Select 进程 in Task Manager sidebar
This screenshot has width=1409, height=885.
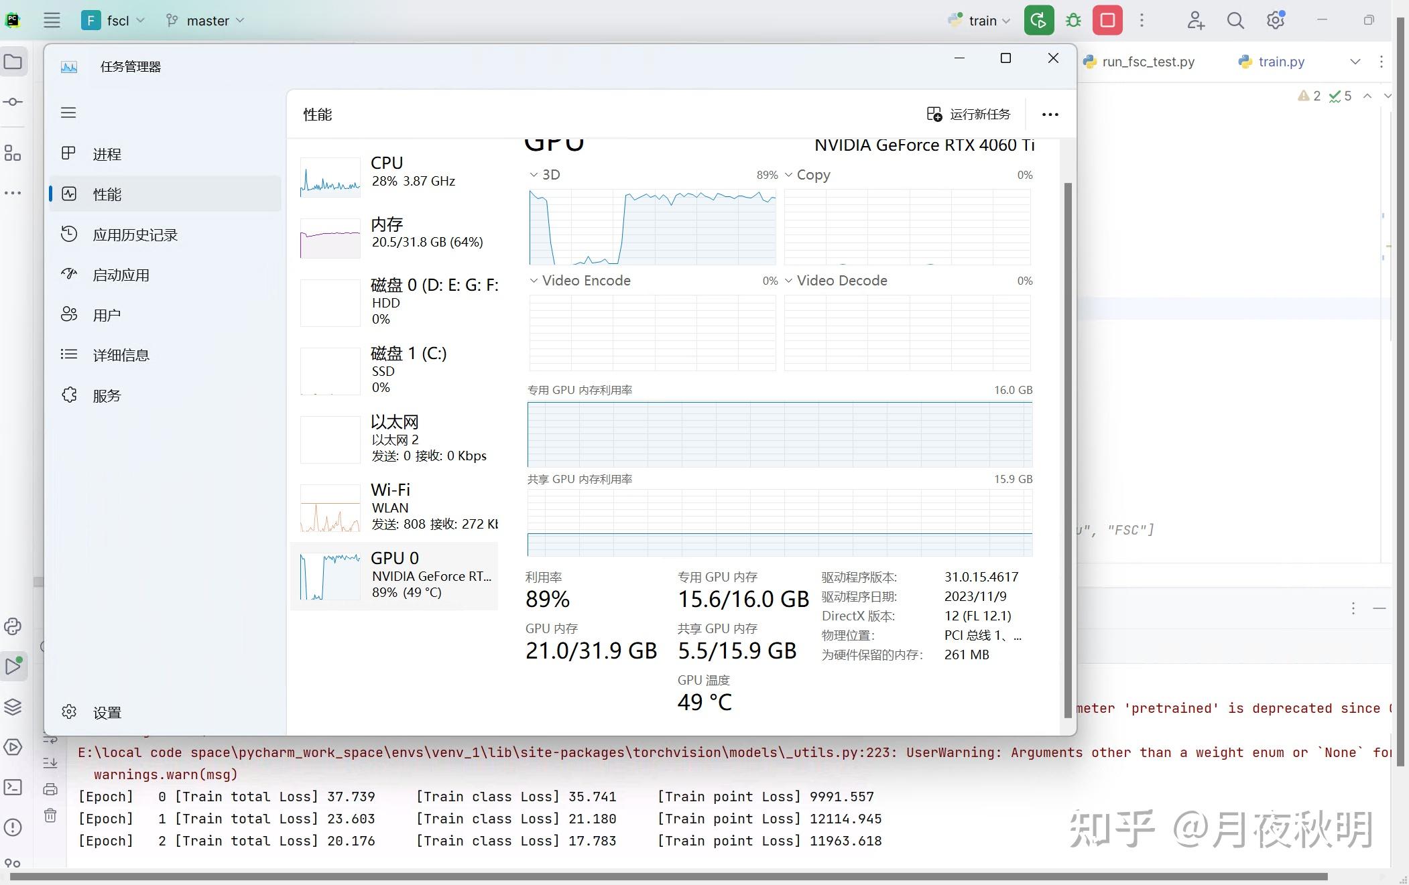107,154
